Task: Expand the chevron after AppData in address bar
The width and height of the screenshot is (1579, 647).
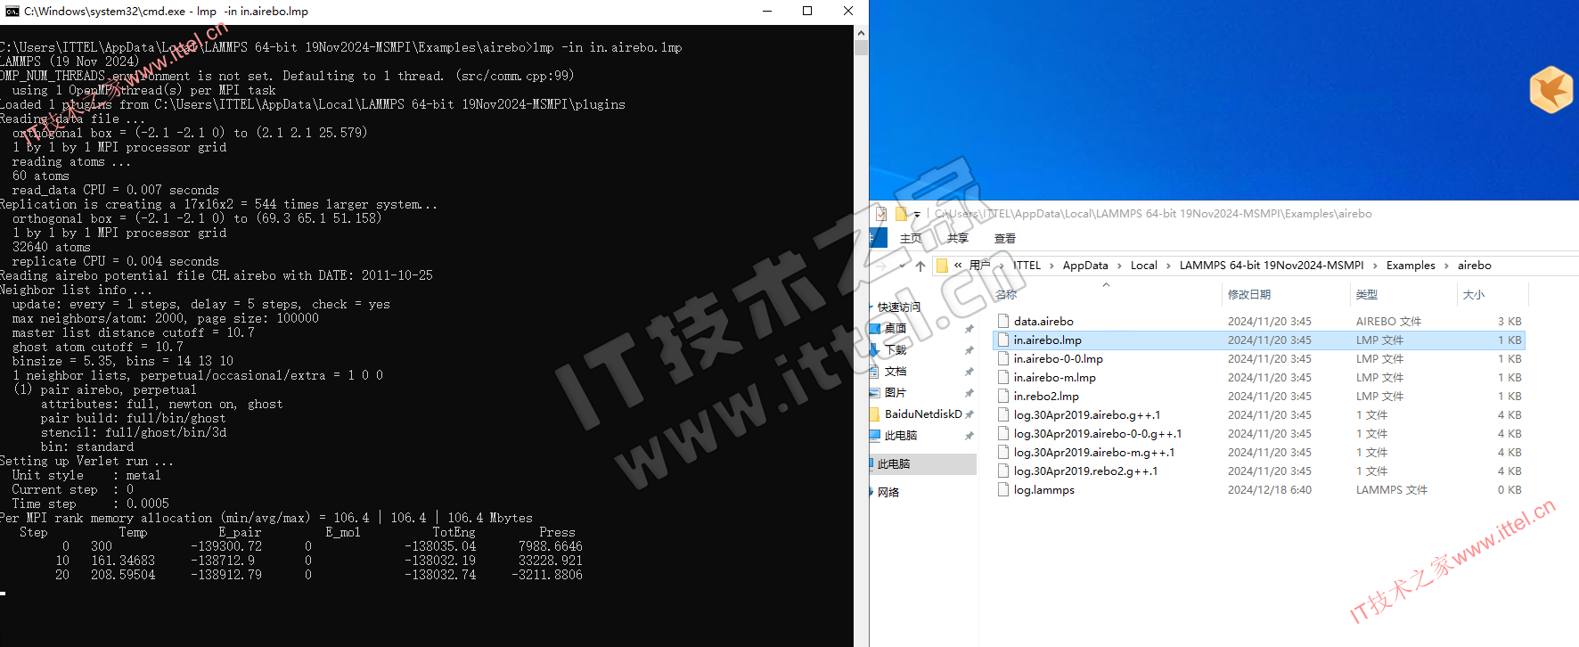Action: pos(1119,266)
